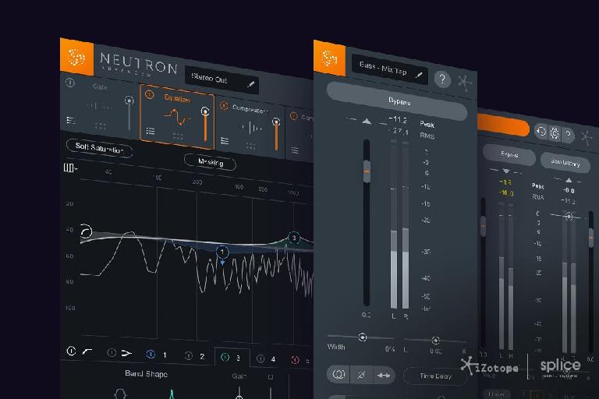Click the Mix Tap gain fader handle
This screenshot has height=399, width=599.
coord(367,171)
